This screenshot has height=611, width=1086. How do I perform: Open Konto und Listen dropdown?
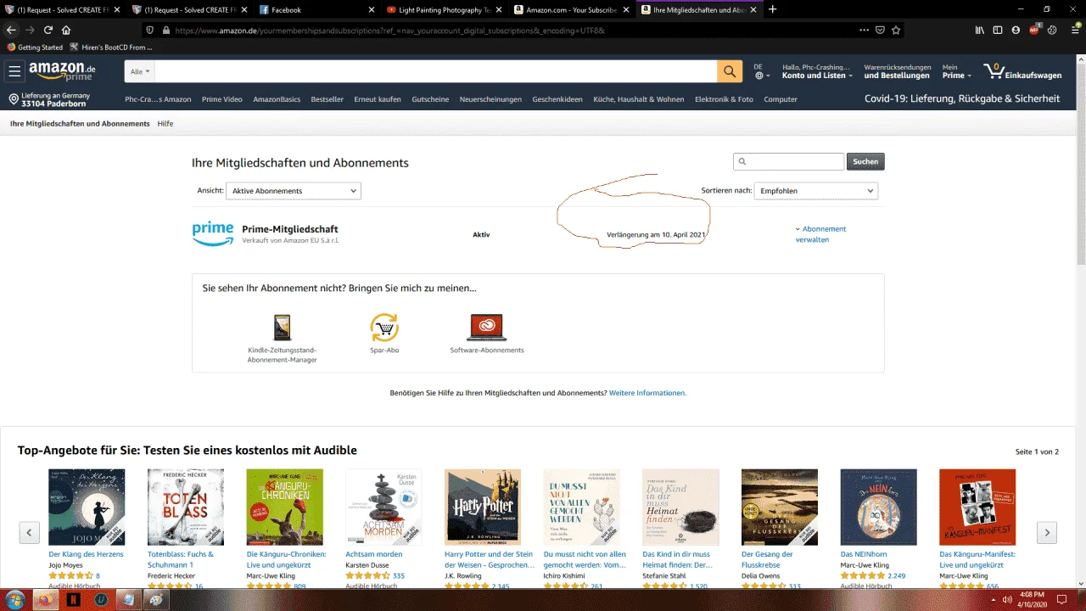pyautogui.click(x=817, y=71)
